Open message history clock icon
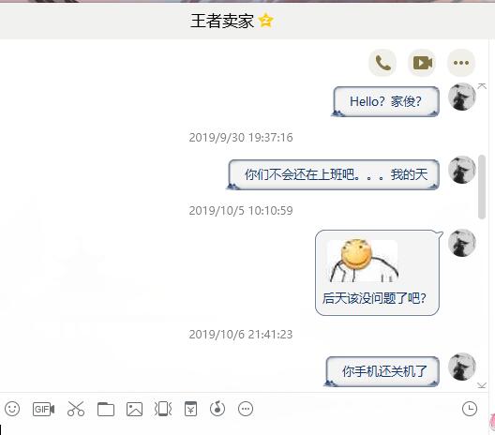Image resolution: width=495 pixels, height=435 pixels. tap(470, 409)
